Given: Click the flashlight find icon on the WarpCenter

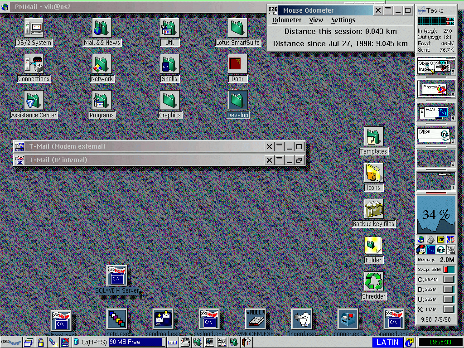Looking at the screenshot, I should [x=53, y=343].
